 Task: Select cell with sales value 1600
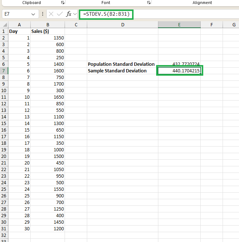[47, 71]
